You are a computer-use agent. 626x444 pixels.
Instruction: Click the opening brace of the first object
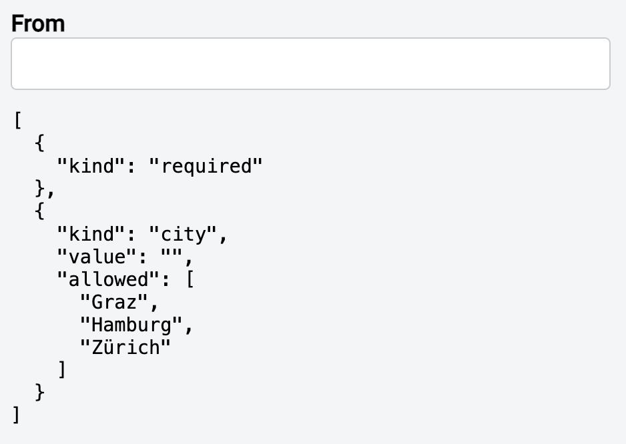39,143
